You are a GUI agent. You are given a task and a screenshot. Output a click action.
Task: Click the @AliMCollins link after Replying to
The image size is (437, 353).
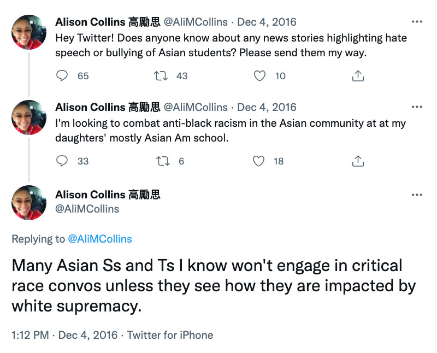[x=100, y=239]
